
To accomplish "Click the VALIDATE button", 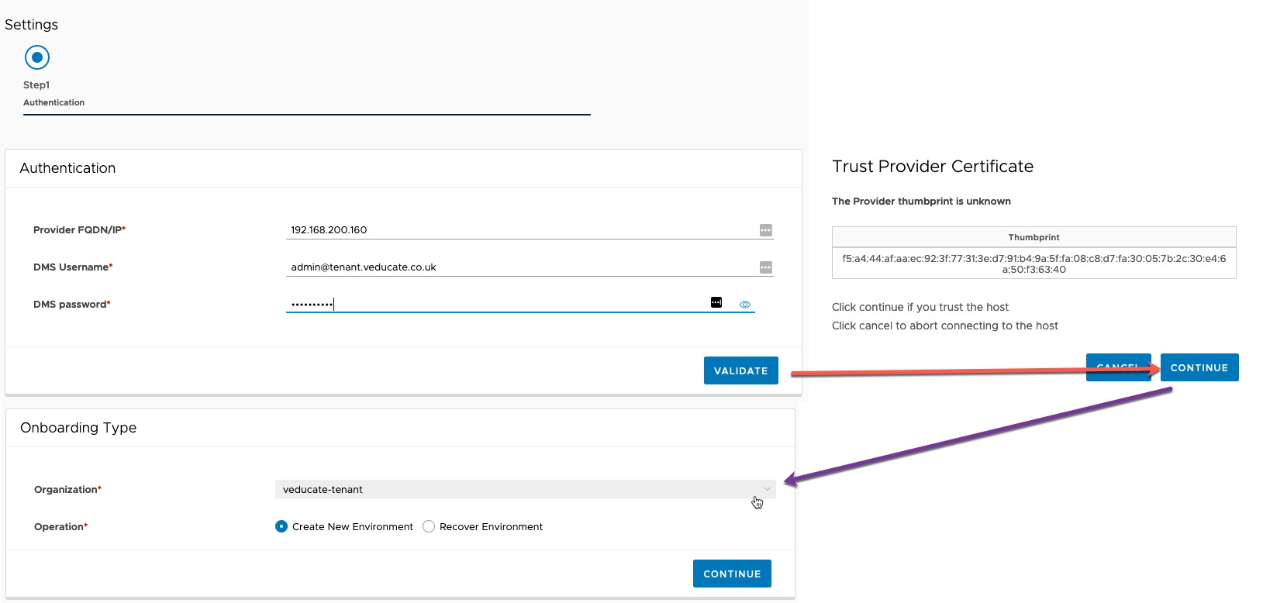I will pos(740,370).
